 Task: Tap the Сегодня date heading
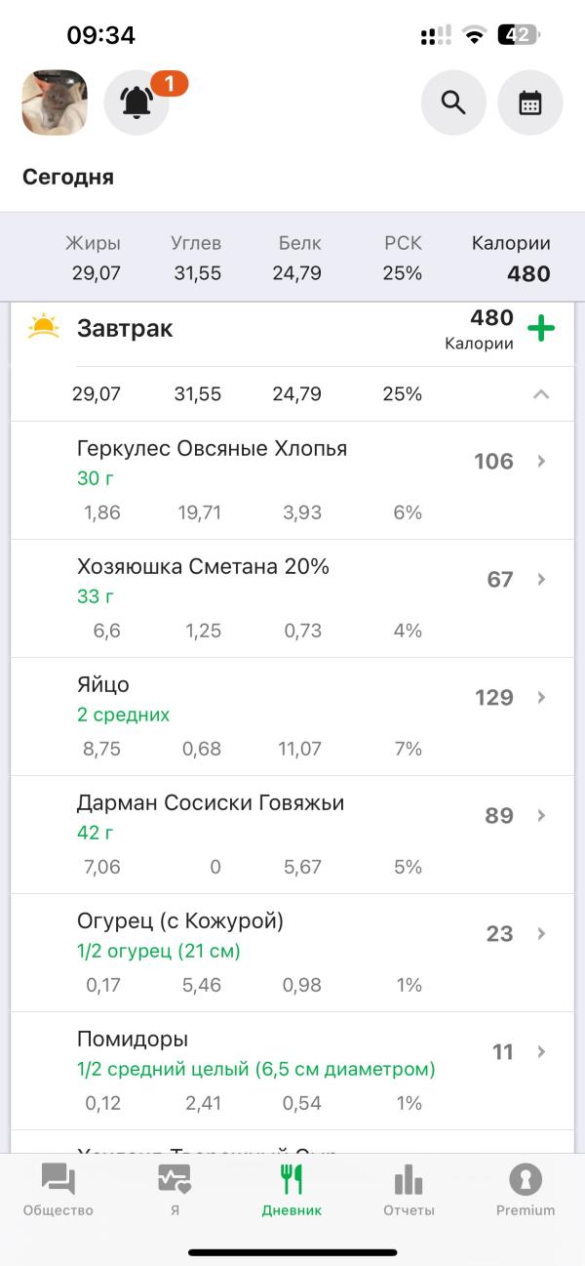pos(68,178)
